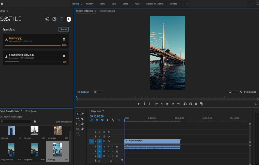259x165 pixels.
Task: Open the Sofile user account icon
Action: [x=47, y=19]
